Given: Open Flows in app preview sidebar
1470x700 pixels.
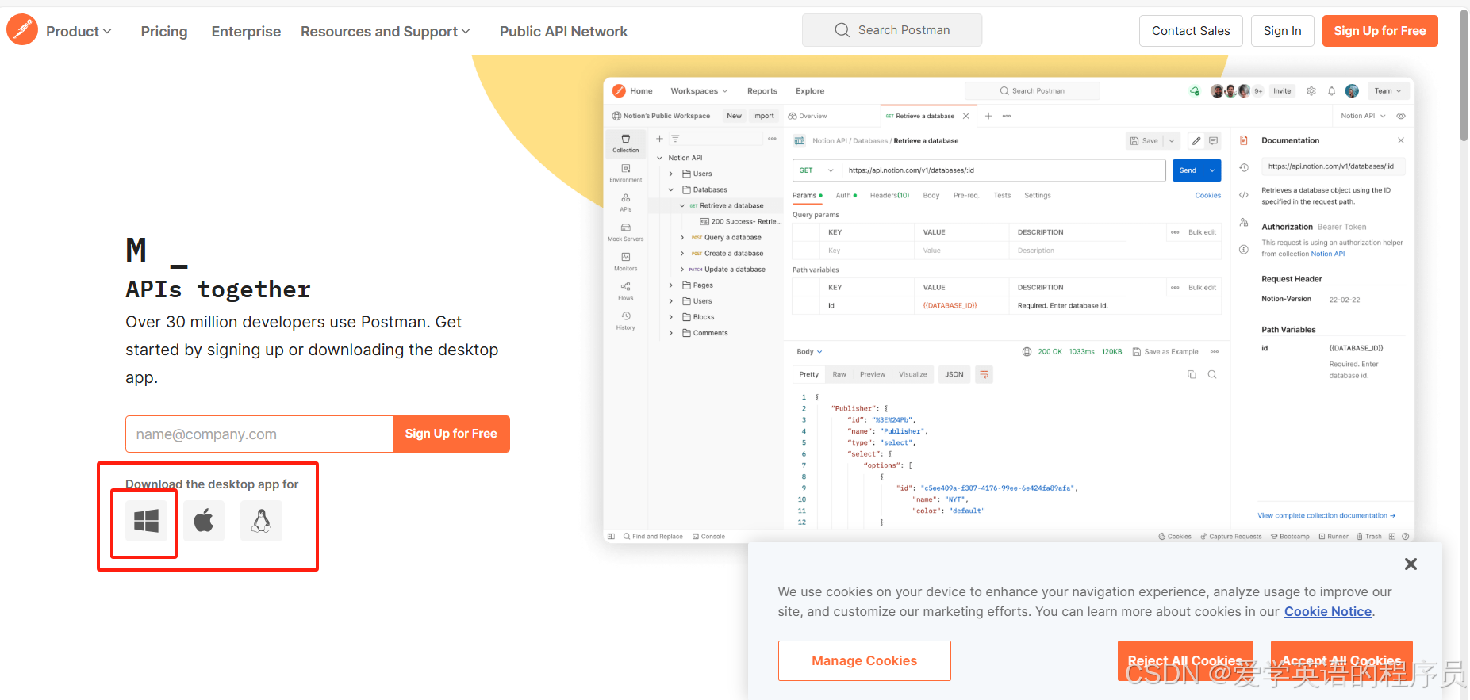Looking at the screenshot, I should point(626,291).
